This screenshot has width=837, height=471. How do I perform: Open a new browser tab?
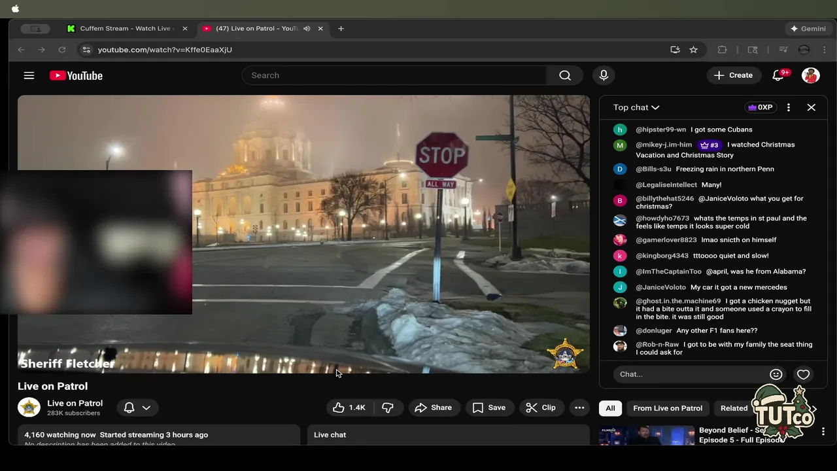point(341,29)
